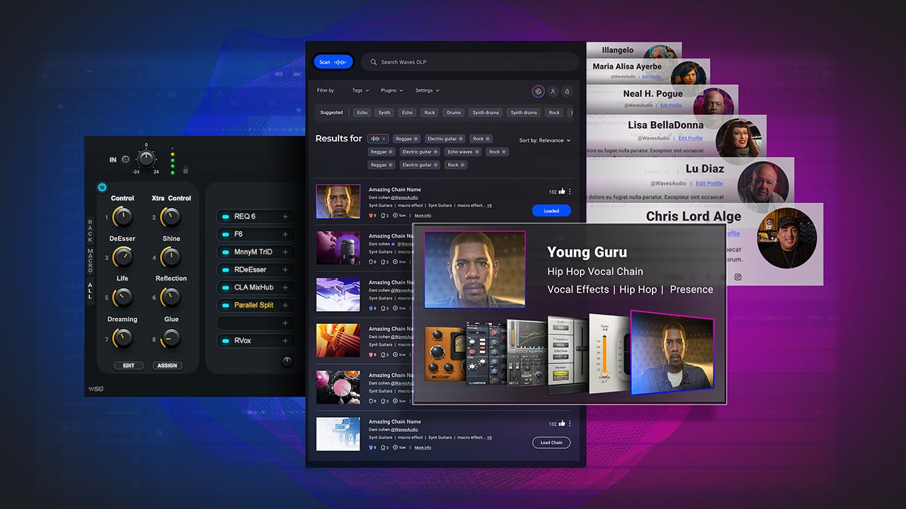This screenshot has width=906, height=509.
Task: Open the Tags filter dropdown
Action: [361, 90]
